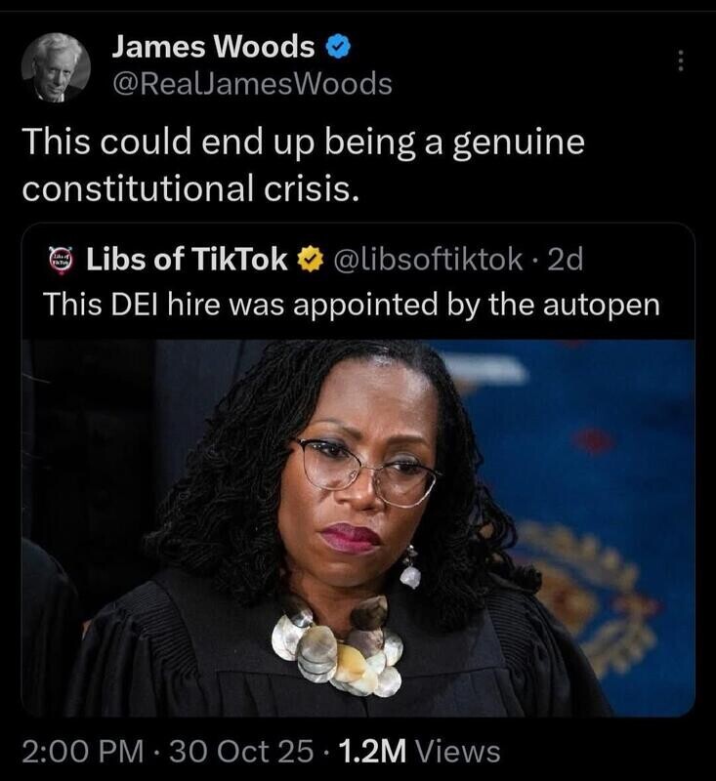This screenshot has height=781, width=716.
Task: Click the quoted text starting 'This DEI hire'
Action: 352,304
